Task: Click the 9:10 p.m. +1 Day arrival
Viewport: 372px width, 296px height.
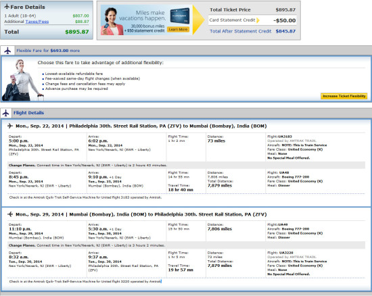Action: tap(105, 177)
